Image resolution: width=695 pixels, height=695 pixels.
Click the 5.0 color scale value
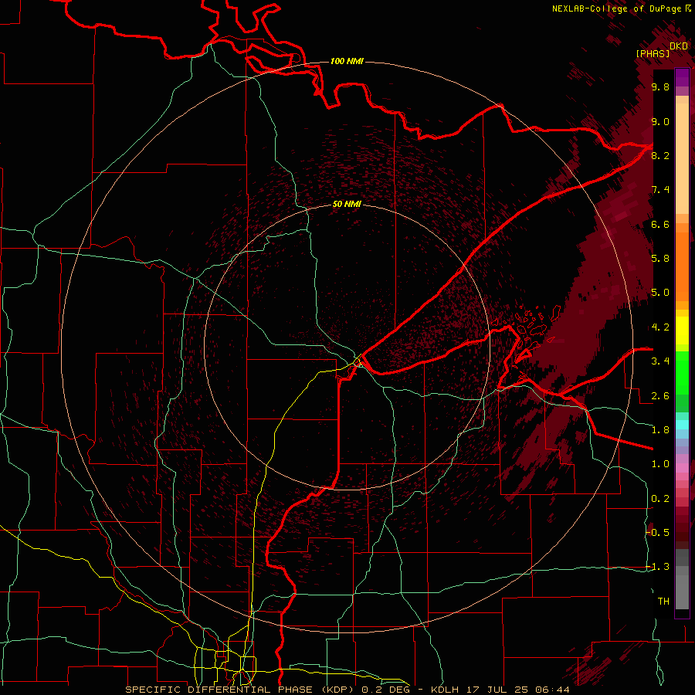[660, 293]
